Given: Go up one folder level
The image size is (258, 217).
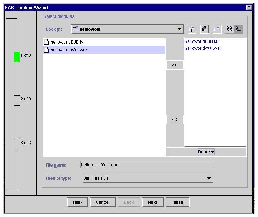Looking at the screenshot, I should [x=192, y=29].
